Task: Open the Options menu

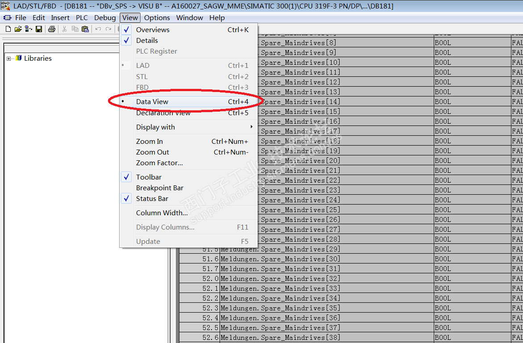Action: click(x=157, y=18)
